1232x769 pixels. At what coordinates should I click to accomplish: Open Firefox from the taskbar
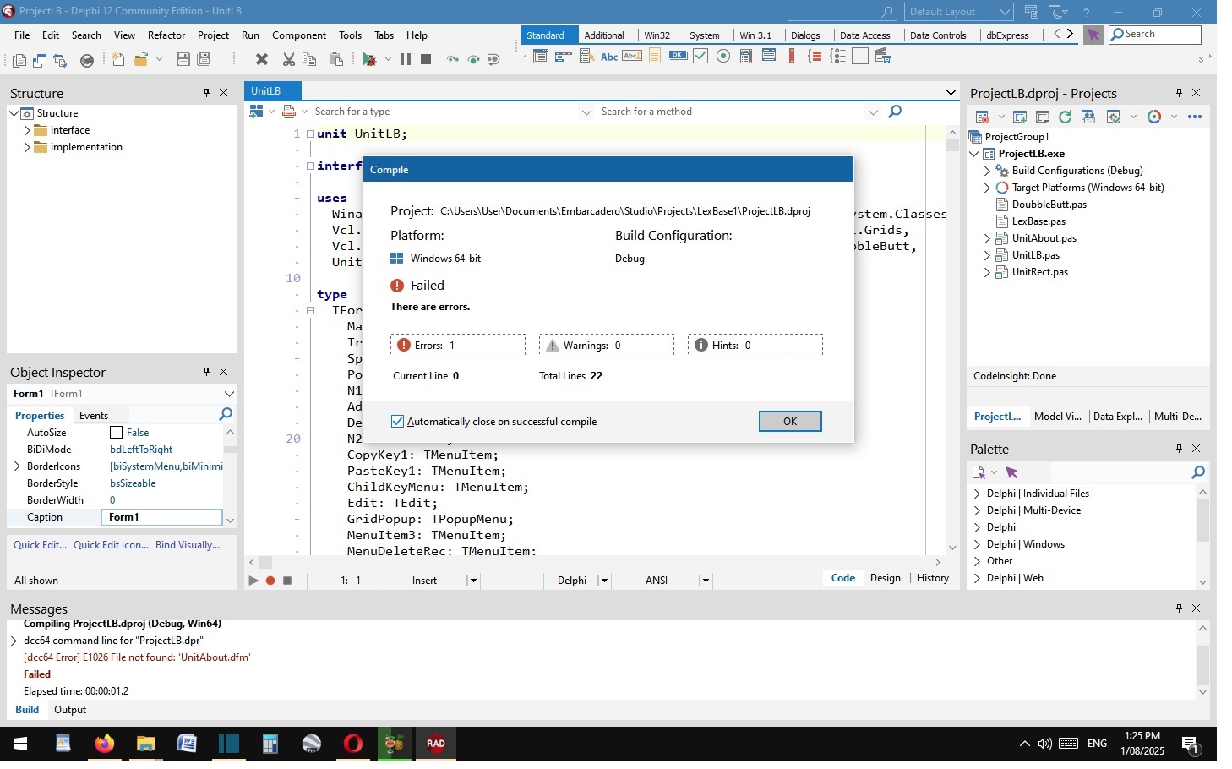click(104, 744)
